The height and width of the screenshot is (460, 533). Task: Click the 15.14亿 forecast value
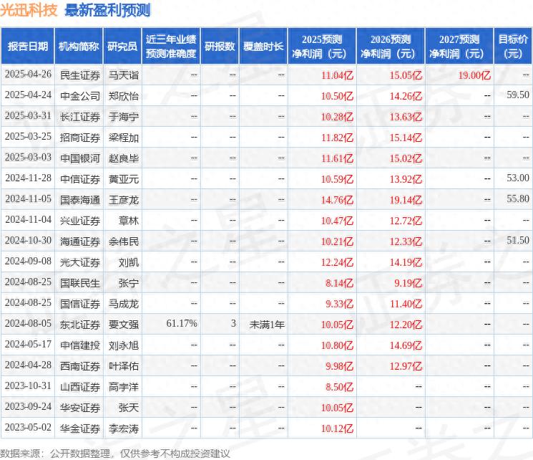[x=406, y=138]
